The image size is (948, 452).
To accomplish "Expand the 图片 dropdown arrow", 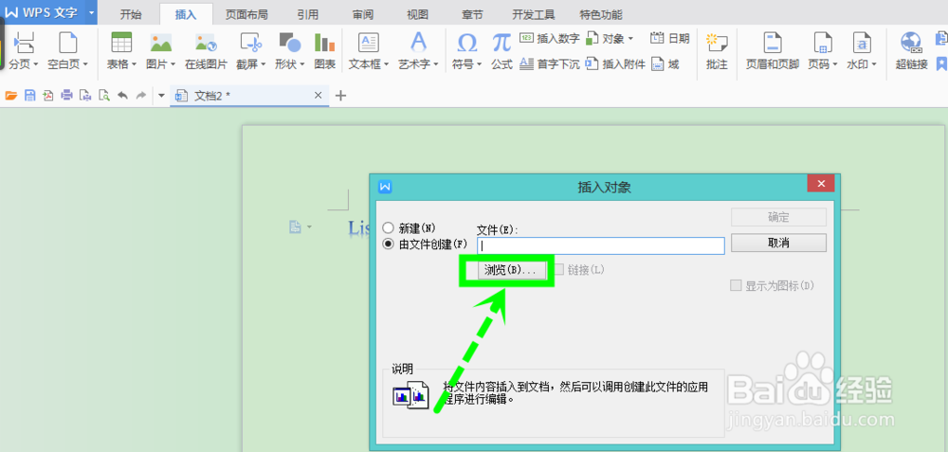I will click(x=173, y=64).
